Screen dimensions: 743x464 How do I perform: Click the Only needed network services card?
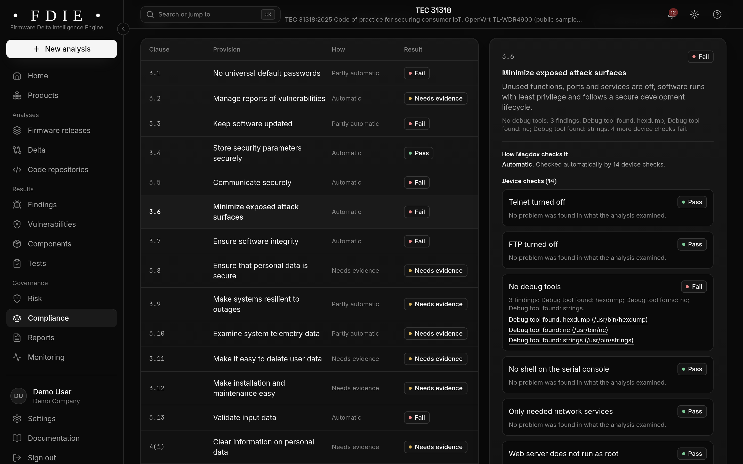tap(608, 417)
